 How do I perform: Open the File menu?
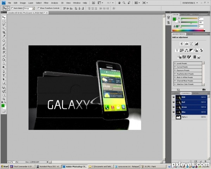click(x=9, y=3)
